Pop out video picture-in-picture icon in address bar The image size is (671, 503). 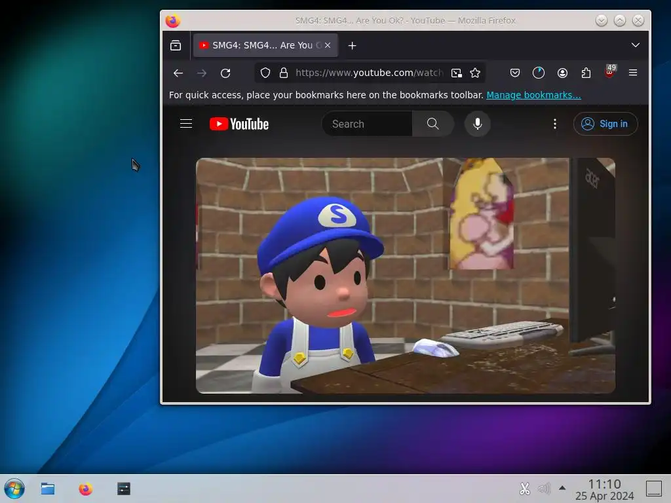457,73
